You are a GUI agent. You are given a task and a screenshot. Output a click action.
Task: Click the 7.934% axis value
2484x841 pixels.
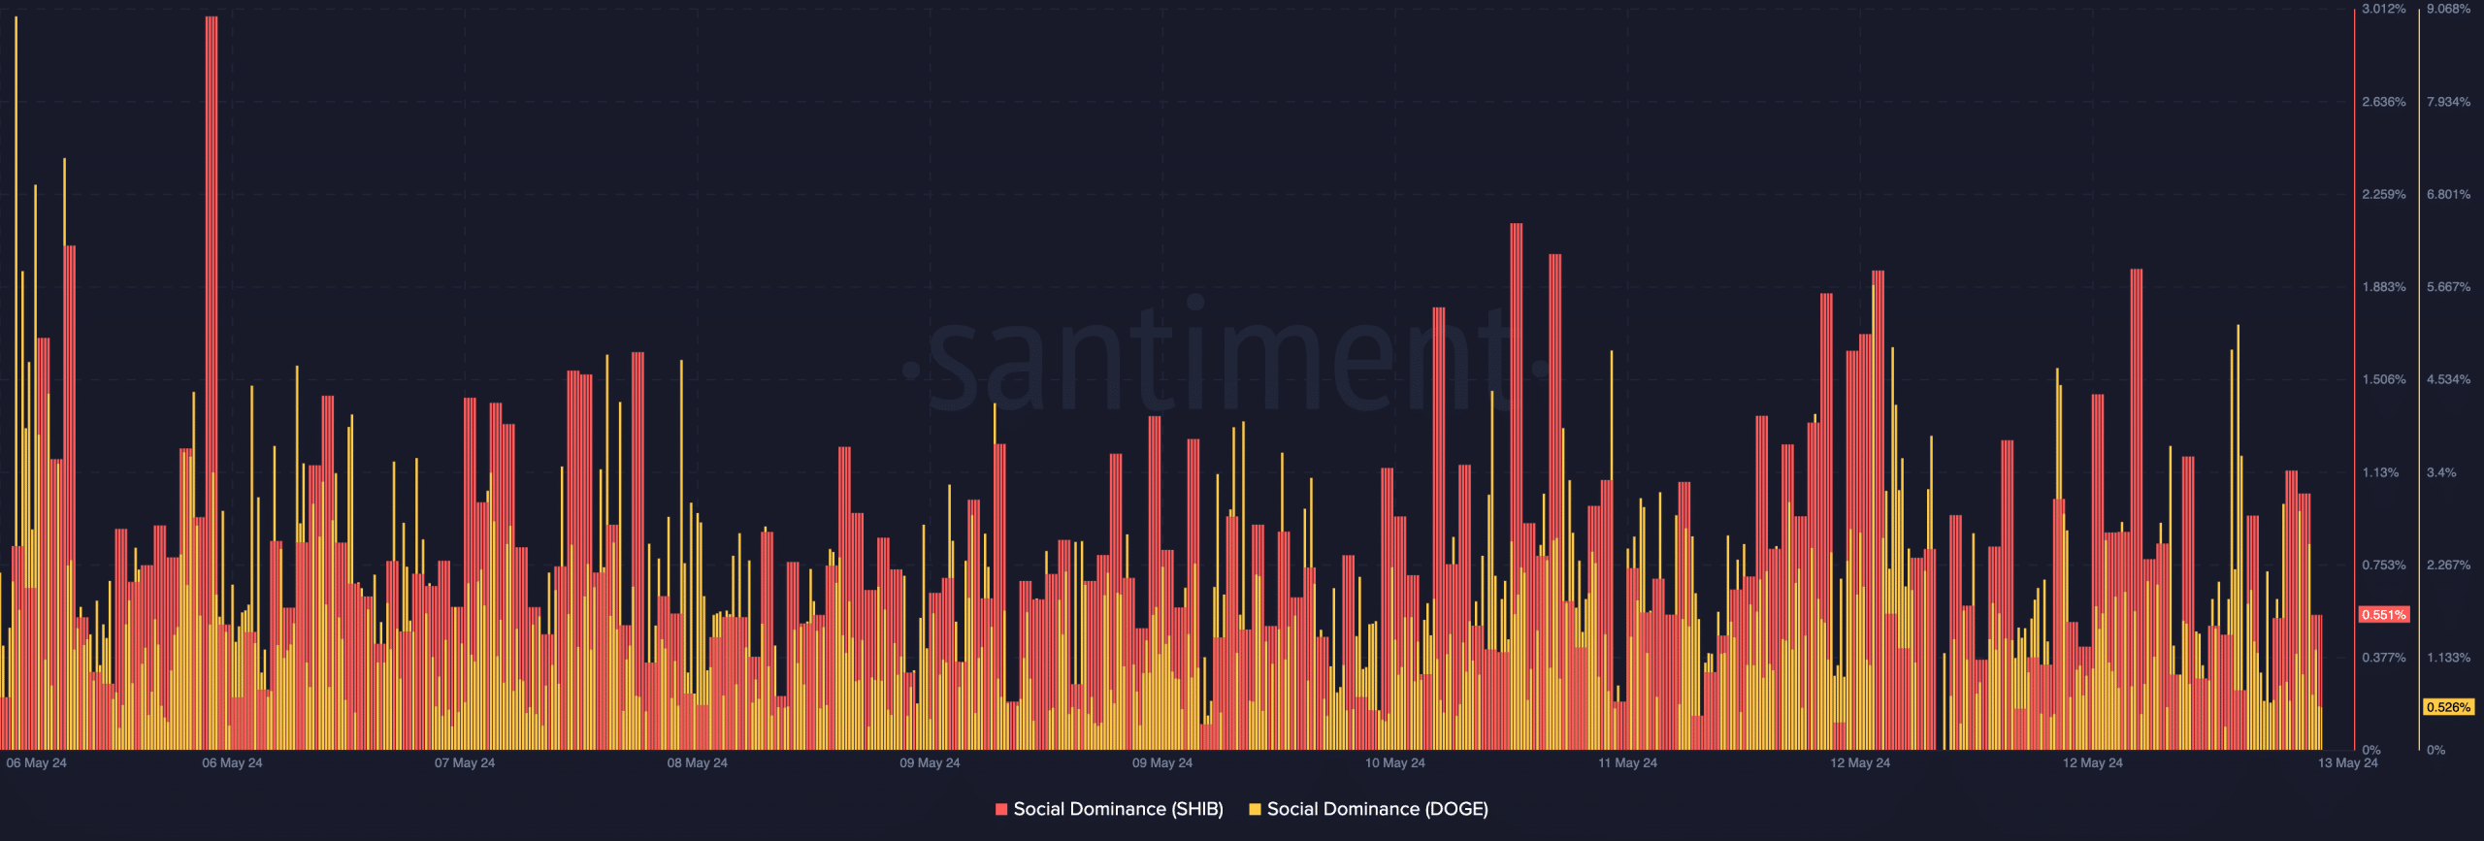click(x=2448, y=102)
